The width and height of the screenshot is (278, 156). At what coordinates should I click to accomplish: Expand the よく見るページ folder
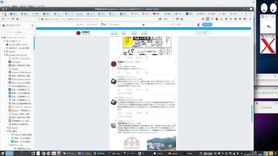click(x=5, y=41)
